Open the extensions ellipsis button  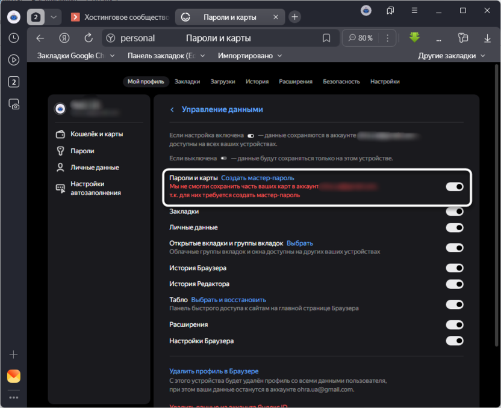pos(439,40)
